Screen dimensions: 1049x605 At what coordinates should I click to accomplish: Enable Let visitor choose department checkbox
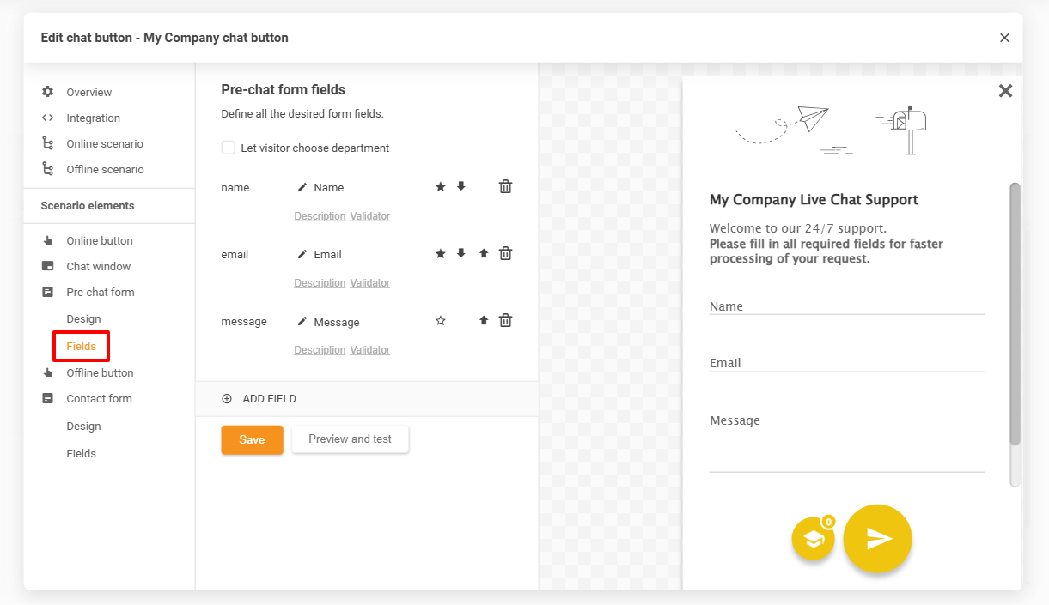(x=229, y=148)
